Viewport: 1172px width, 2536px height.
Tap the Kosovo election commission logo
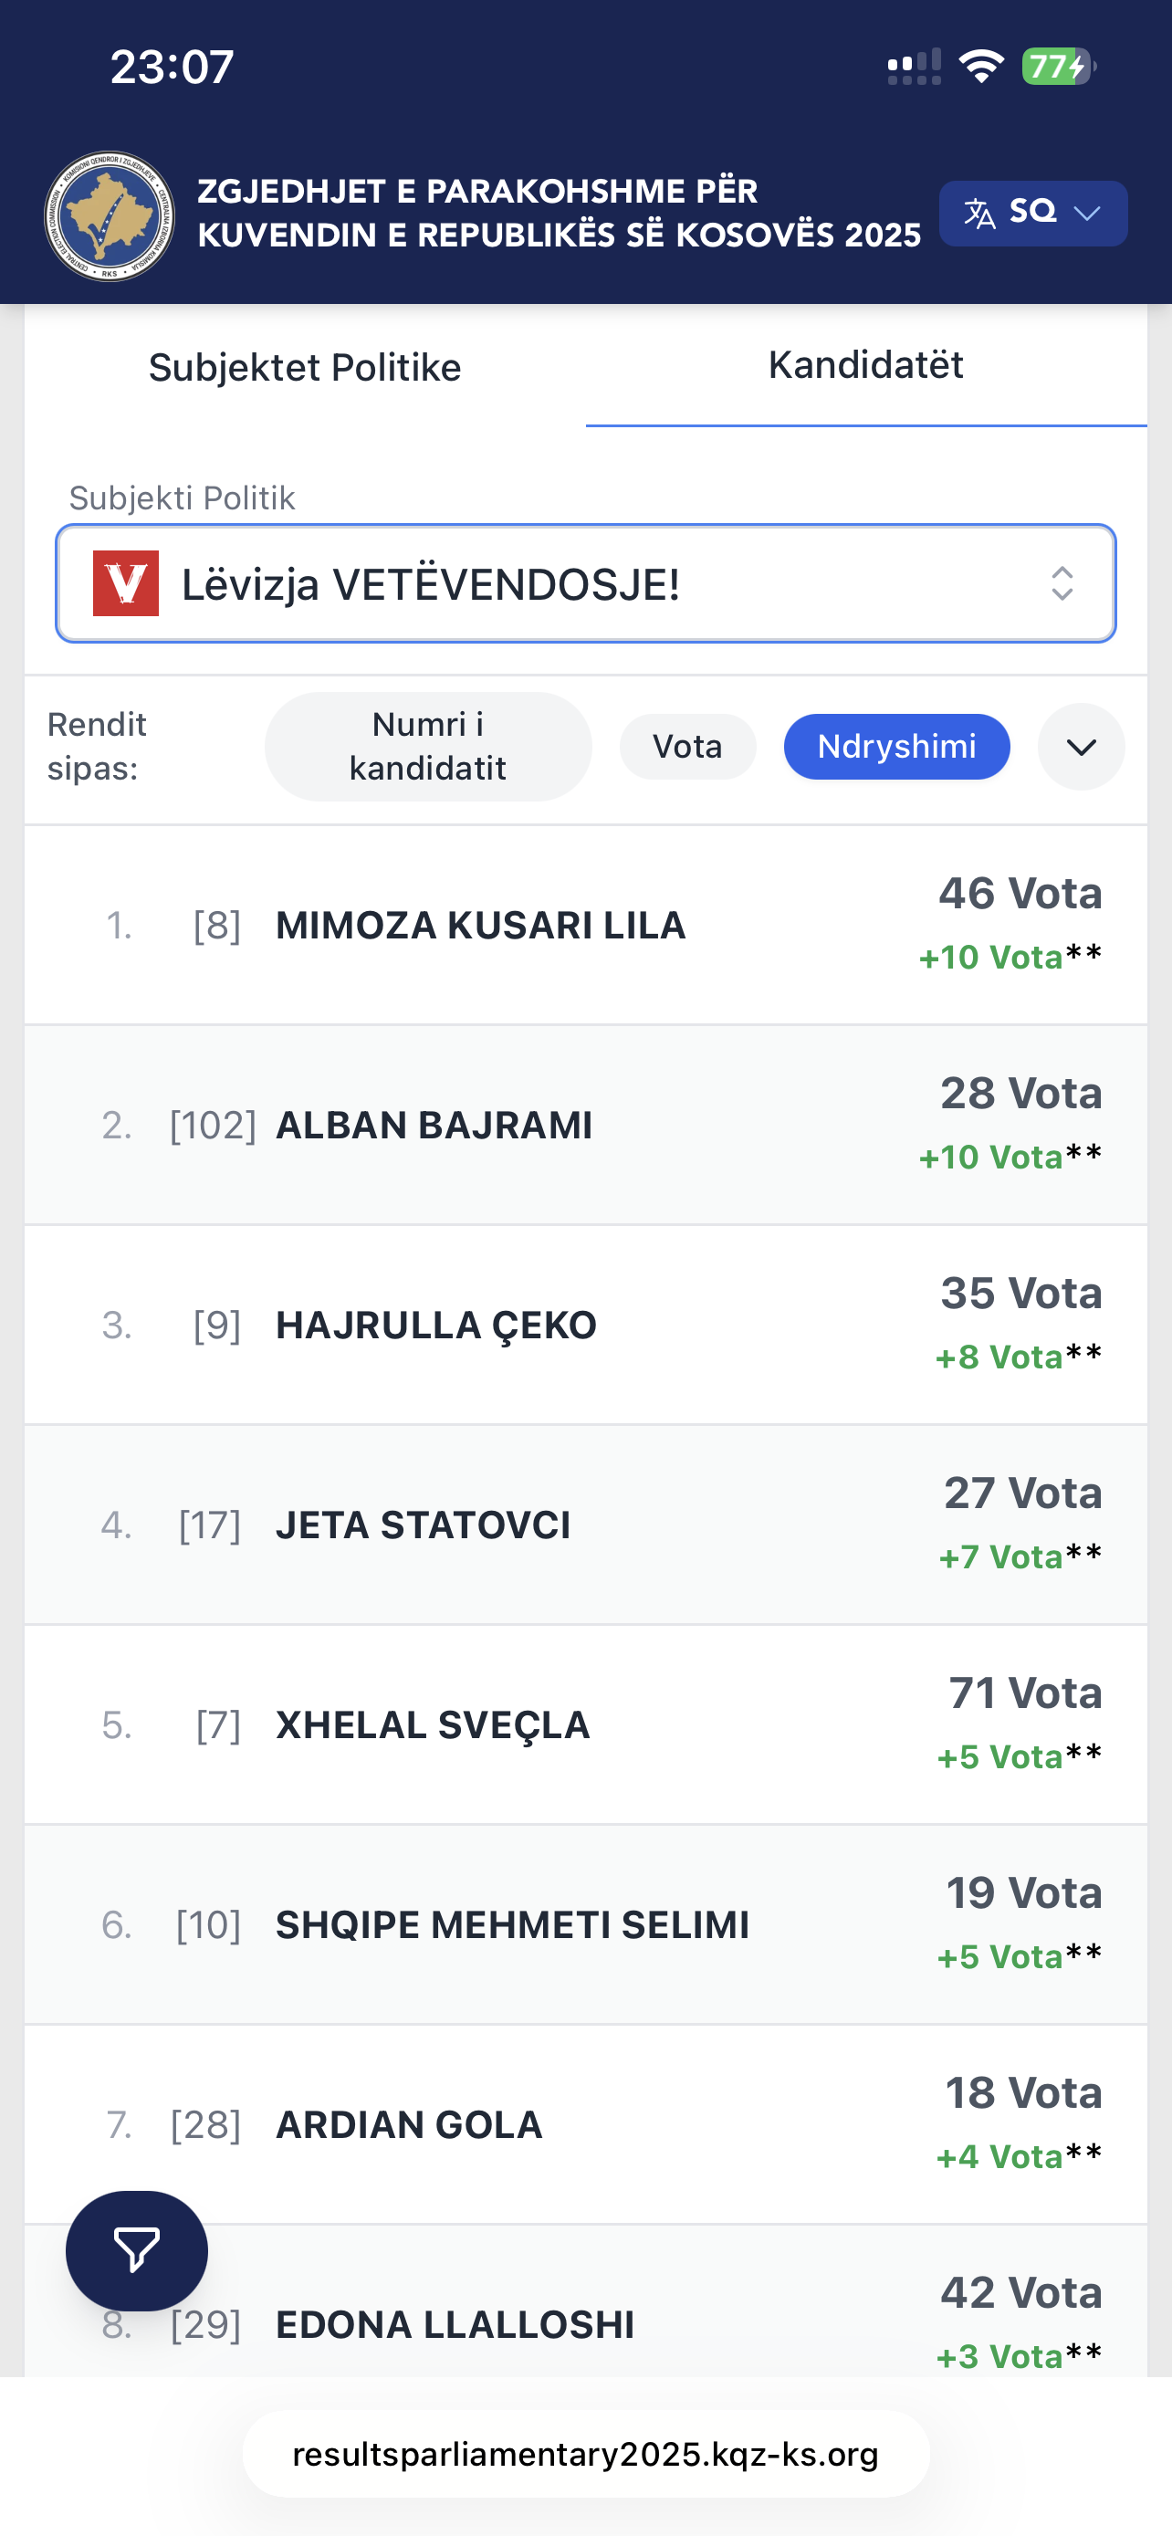[110, 215]
